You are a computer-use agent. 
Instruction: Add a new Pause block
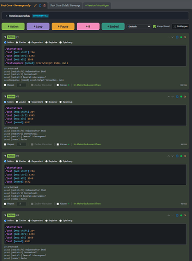coord(63,27)
